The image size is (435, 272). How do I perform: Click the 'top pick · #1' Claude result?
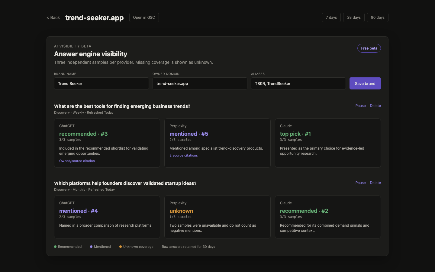pyautogui.click(x=295, y=134)
